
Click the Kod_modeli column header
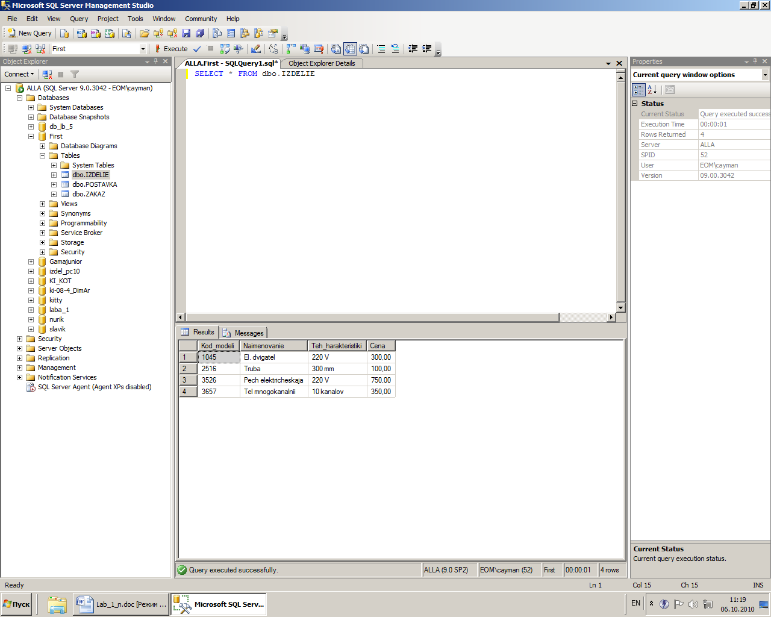click(218, 346)
